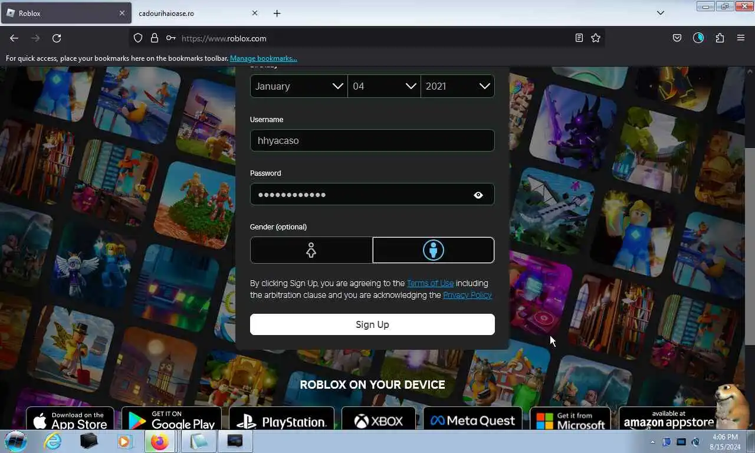Switch to the Roblox tab
Image resolution: width=755 pixels, height=453 pixels.
pos(65,13)
